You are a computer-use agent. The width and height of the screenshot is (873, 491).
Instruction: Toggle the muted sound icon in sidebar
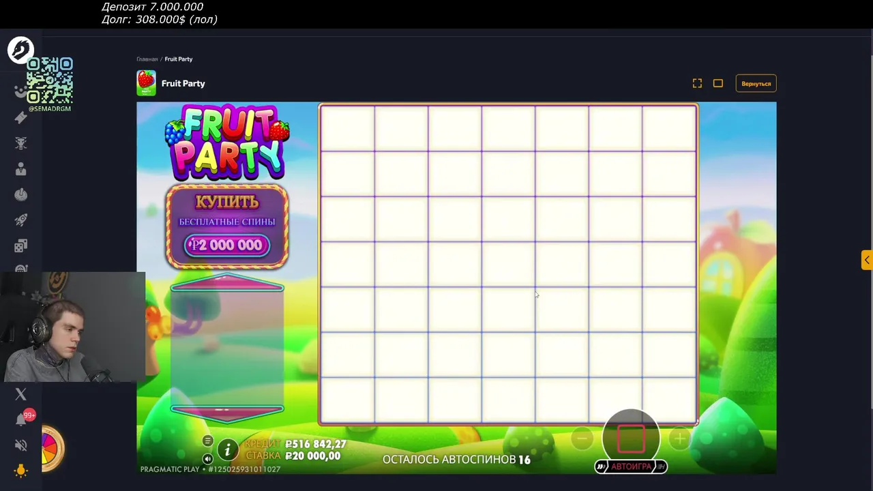tap(20, 445)
